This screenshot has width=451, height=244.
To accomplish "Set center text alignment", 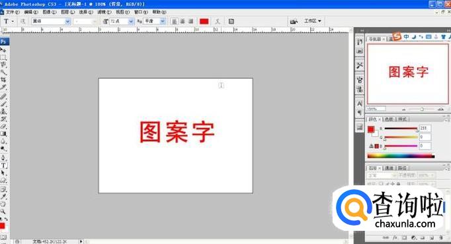I will pyautogui.click(x=183, y=21).
